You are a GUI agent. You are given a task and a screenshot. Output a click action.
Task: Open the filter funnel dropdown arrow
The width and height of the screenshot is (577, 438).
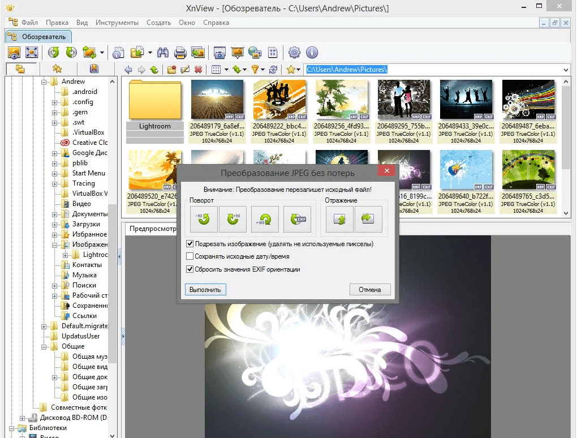tap(264, 70)
